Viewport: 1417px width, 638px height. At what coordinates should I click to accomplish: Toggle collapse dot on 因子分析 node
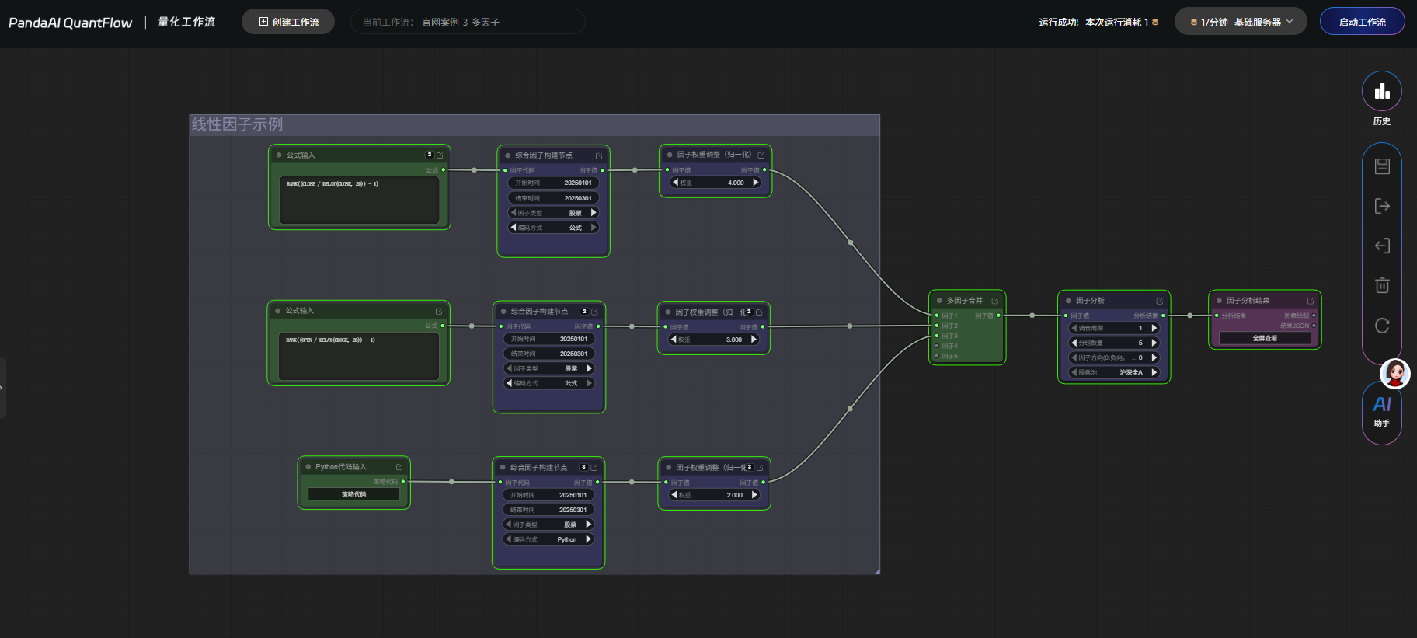1068,301
